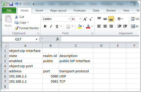Toggle Italic formatting
Screen dimensions: 141x92
pos(51,26)
